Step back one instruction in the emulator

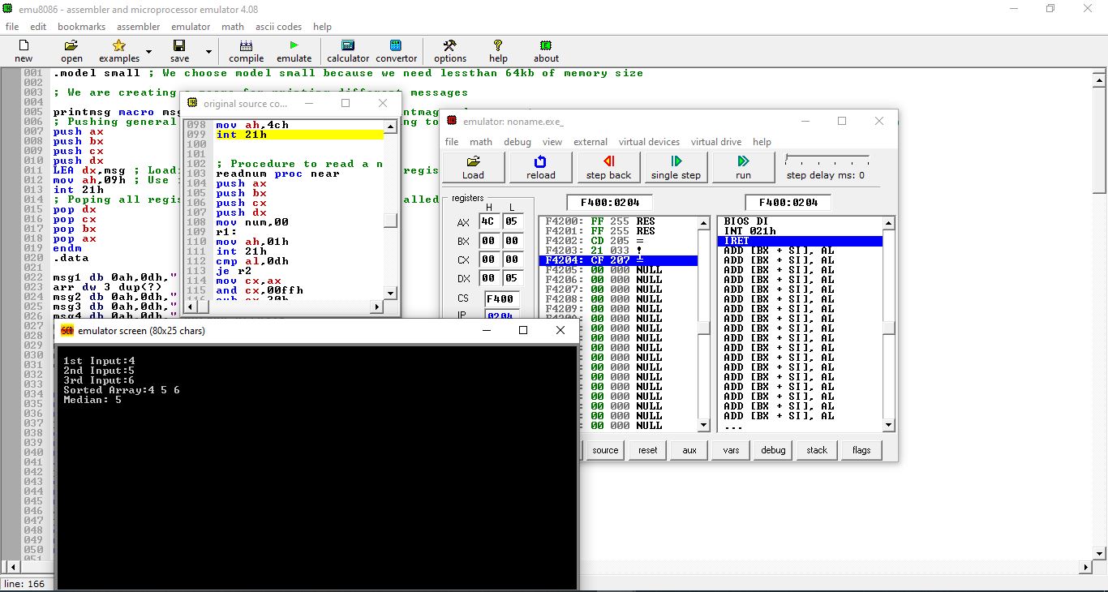click(608, 167)
